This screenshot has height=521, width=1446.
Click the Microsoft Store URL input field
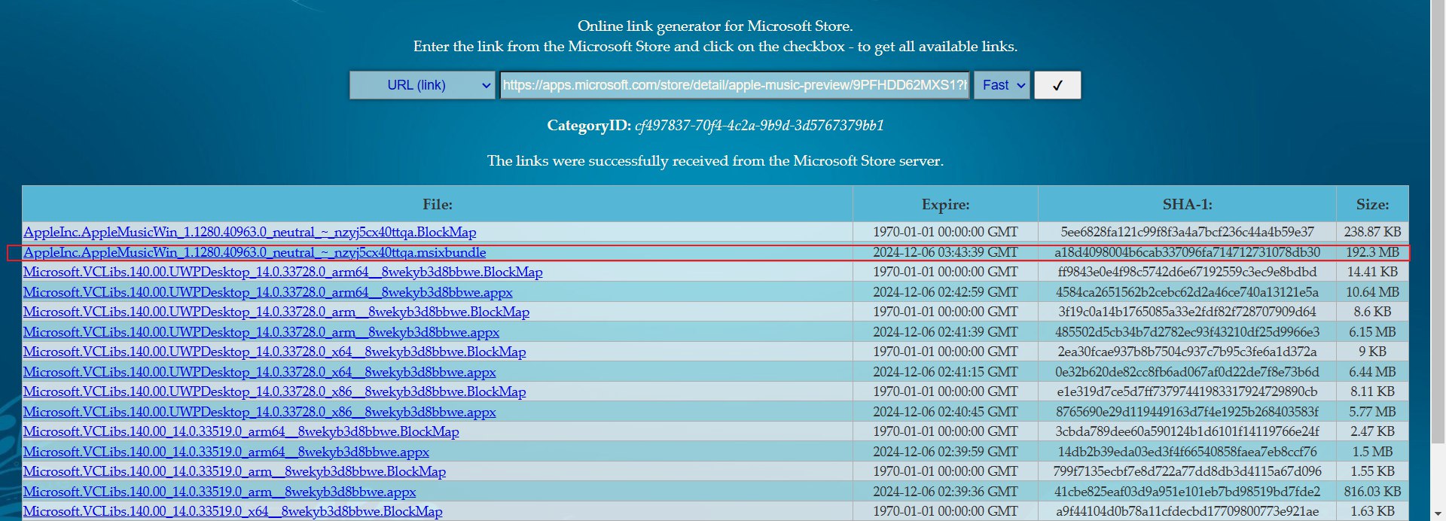734,85
